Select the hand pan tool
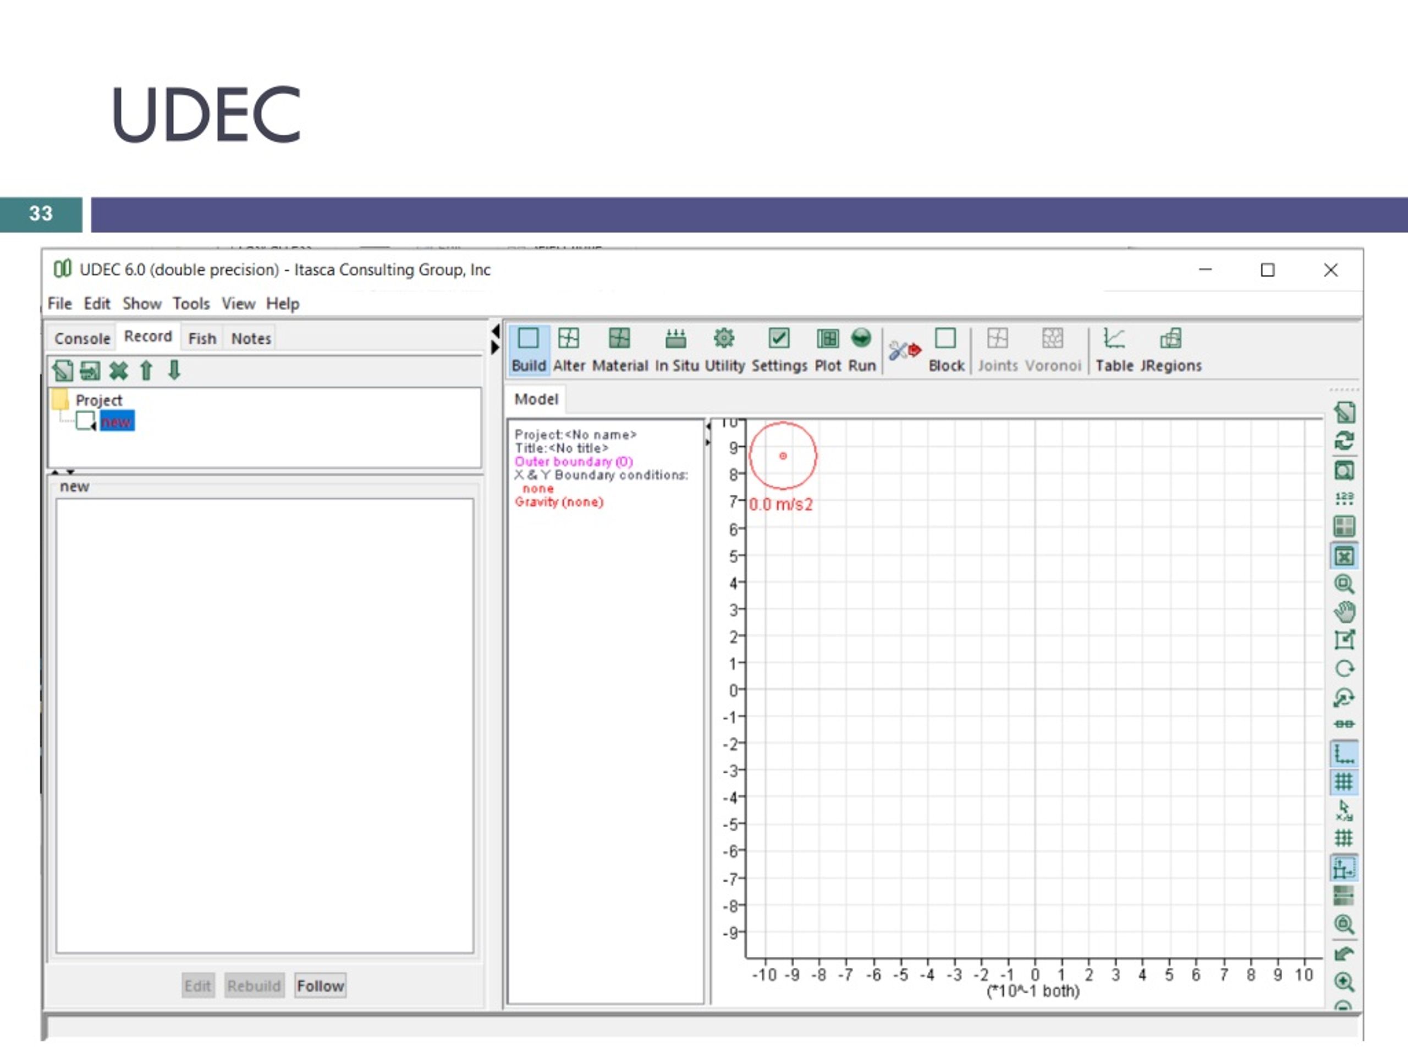The width and height of the screenshot is (1408, 1056). pyautogui.click(x=1344, y=612)
